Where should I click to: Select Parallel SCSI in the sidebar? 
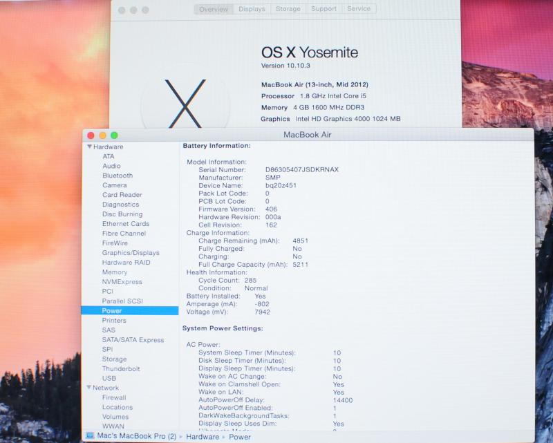click(122, 301)
